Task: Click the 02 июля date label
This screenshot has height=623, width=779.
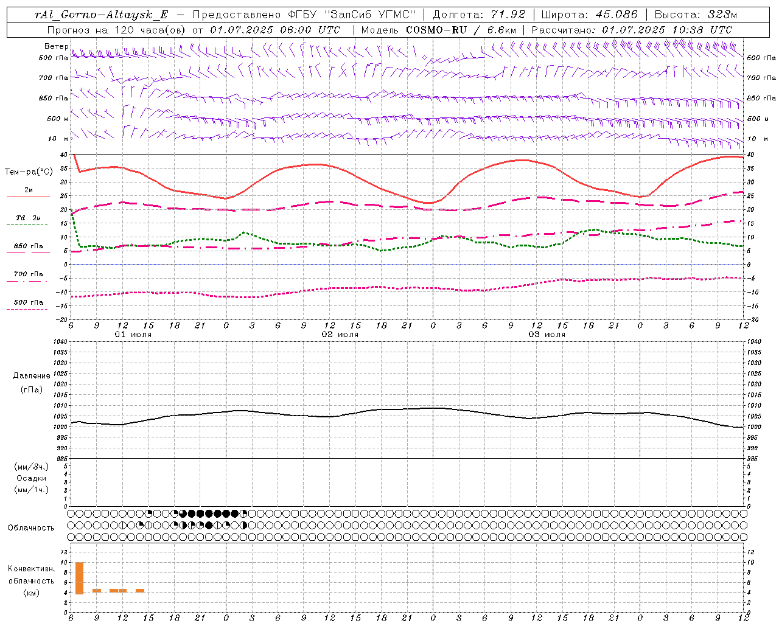Action: (340, 335)
